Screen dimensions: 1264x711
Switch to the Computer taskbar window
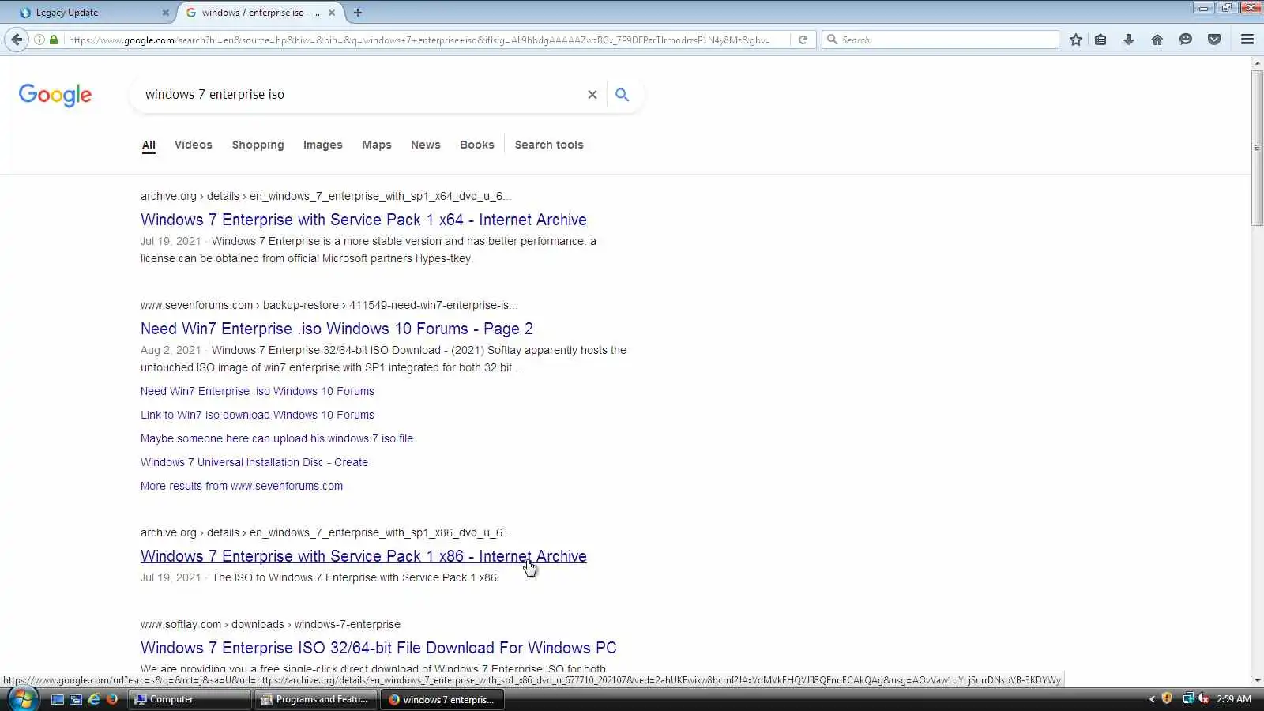click(190, 699)
